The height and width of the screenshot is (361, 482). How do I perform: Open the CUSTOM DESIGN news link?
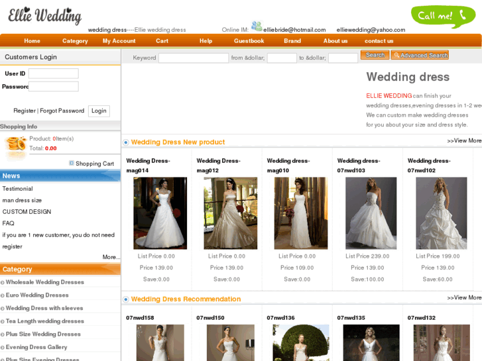pos(27,212)
